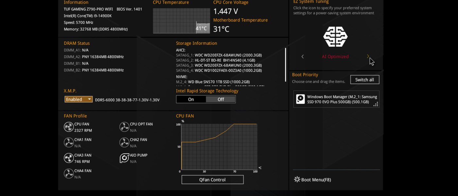Click the CPU fan curve graph

pos(219,147)
